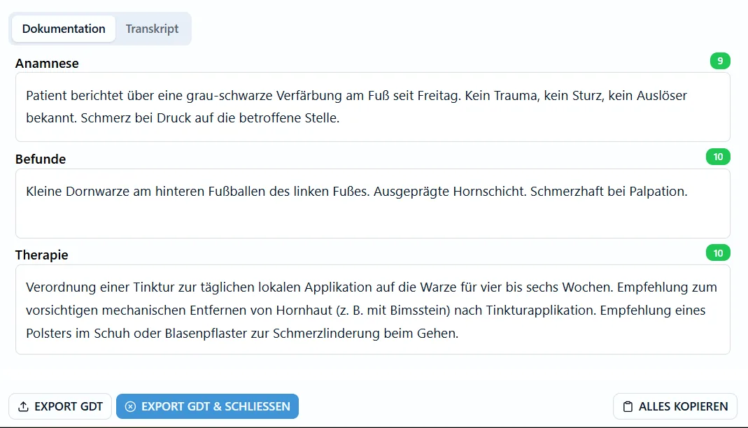Click the green score badge 10 for Therapie
This screenshot has height=428, width=748.
click(718, 253)
